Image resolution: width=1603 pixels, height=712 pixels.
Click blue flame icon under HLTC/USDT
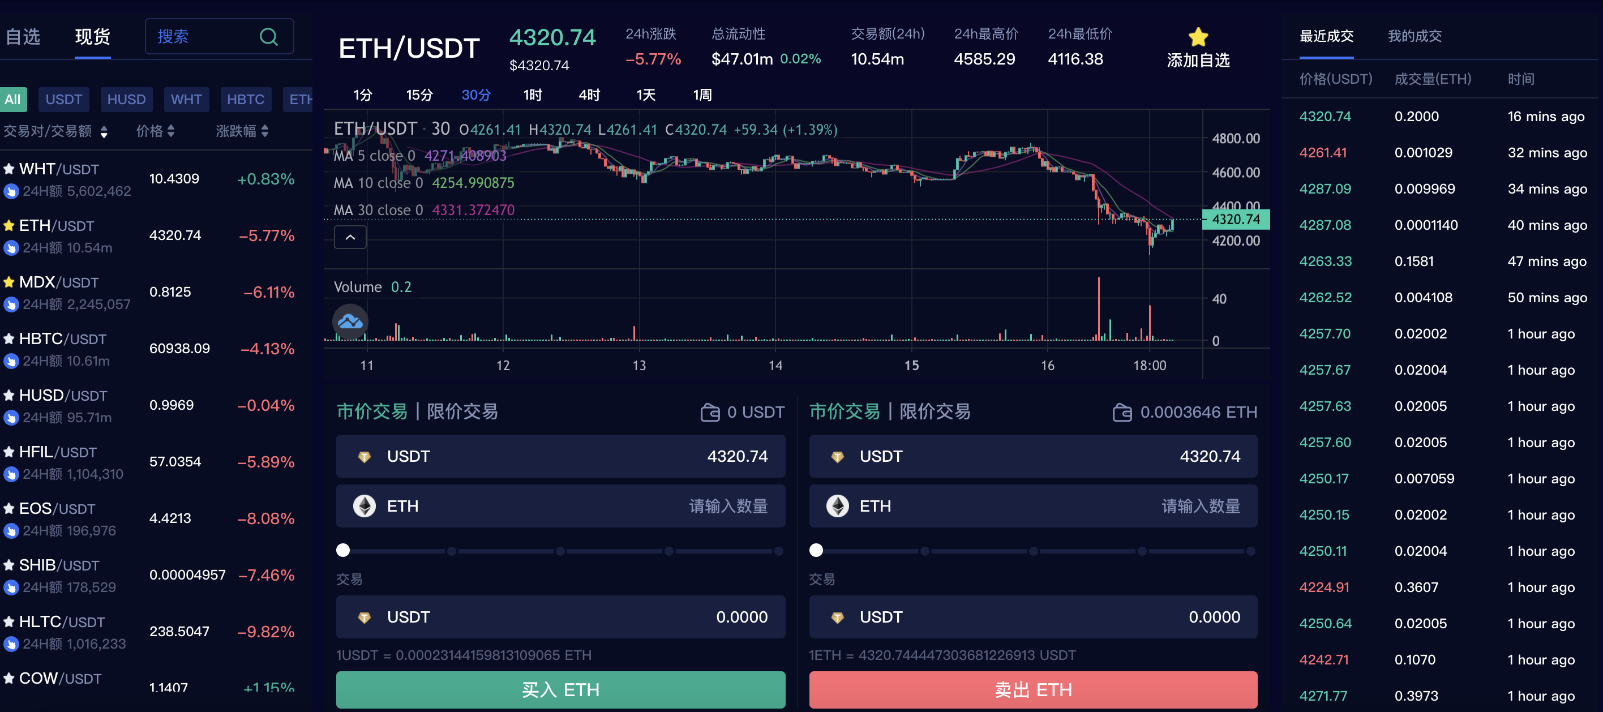11,644
